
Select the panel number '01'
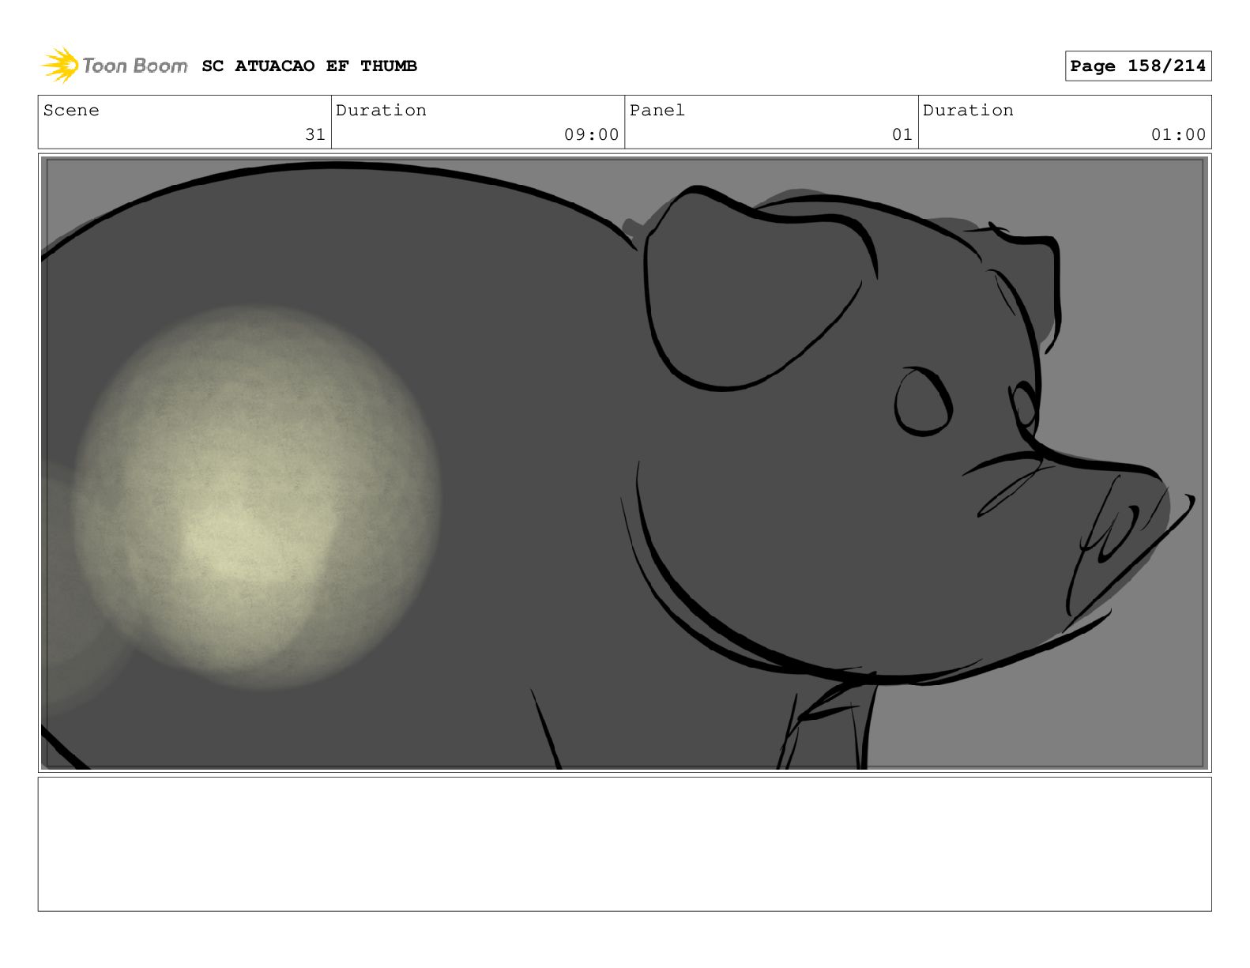pyautogui.click(x=902, y=135)
